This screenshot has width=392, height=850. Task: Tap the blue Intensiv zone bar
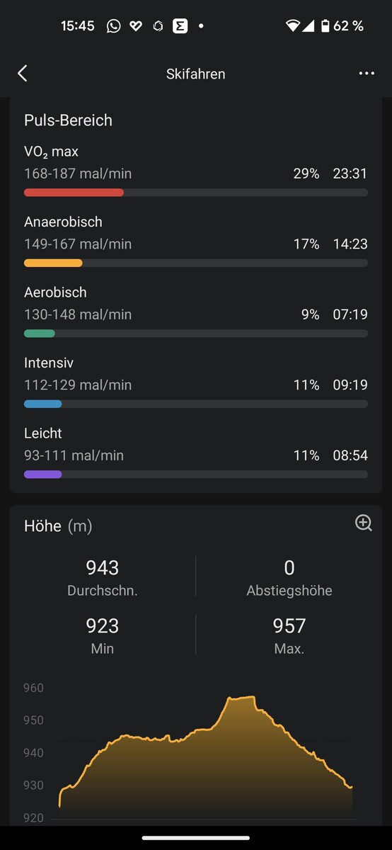(x=196, y=404)
